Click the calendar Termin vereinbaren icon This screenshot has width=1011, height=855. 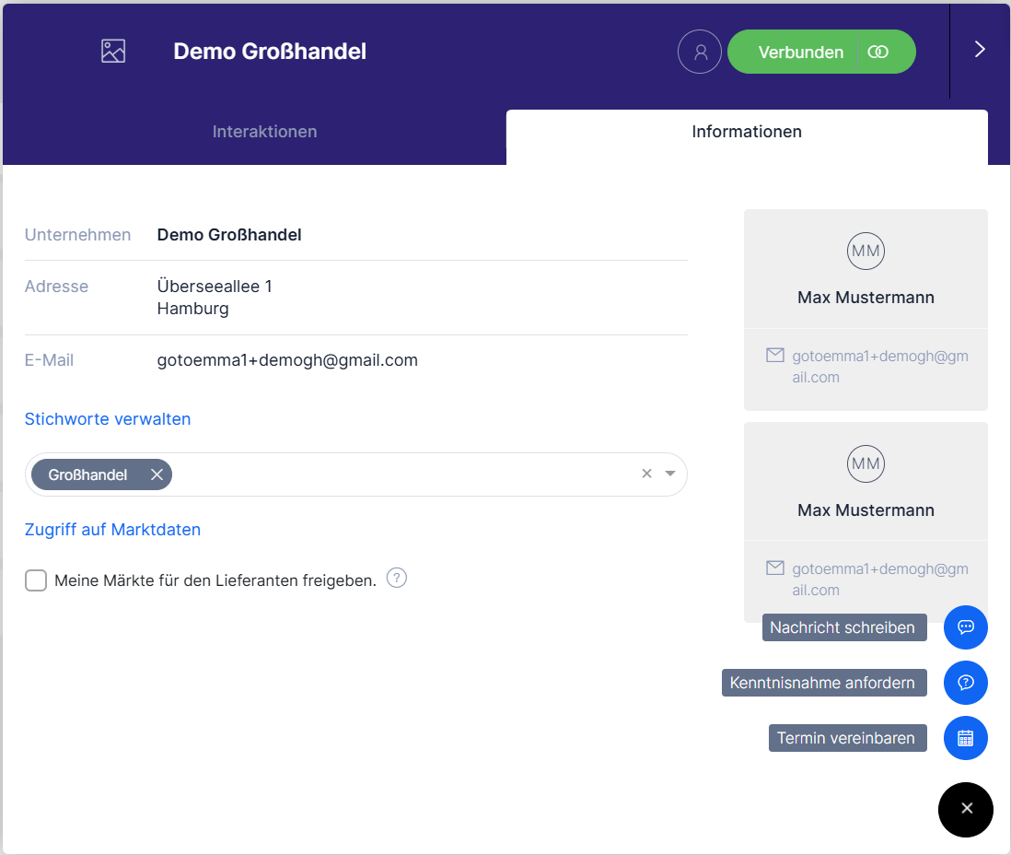pos(965,738)
